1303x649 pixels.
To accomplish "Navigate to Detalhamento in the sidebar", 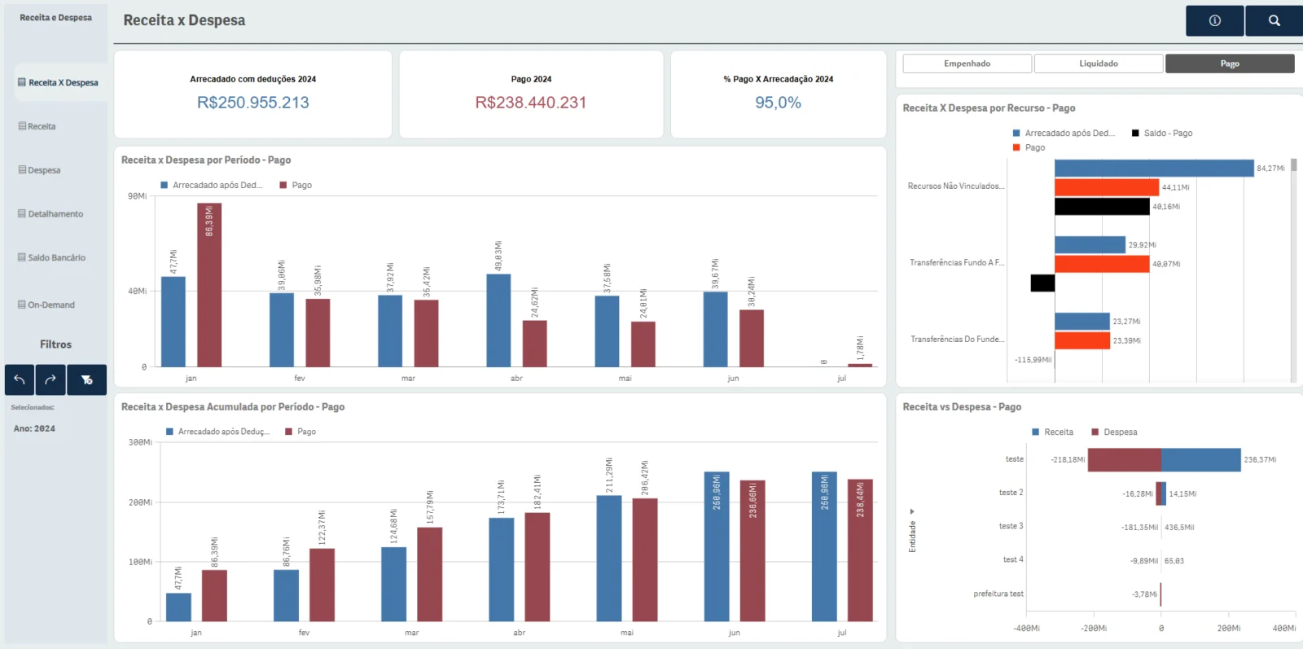I will 51,213.
